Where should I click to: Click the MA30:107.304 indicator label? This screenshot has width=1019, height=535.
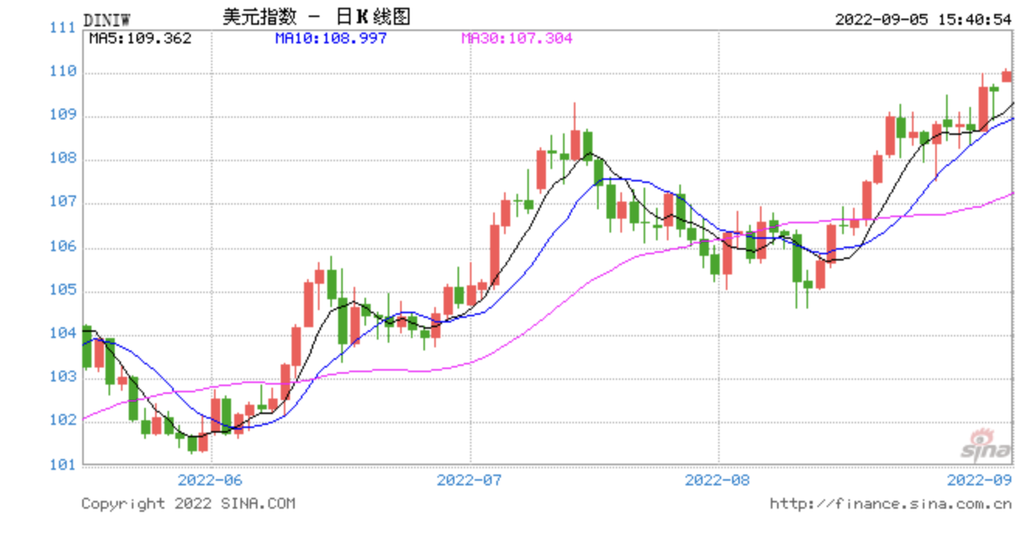pos(517,37)
